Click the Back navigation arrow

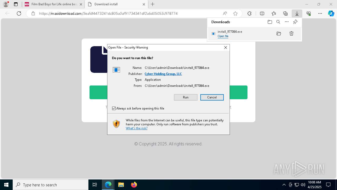click(7, 13)
